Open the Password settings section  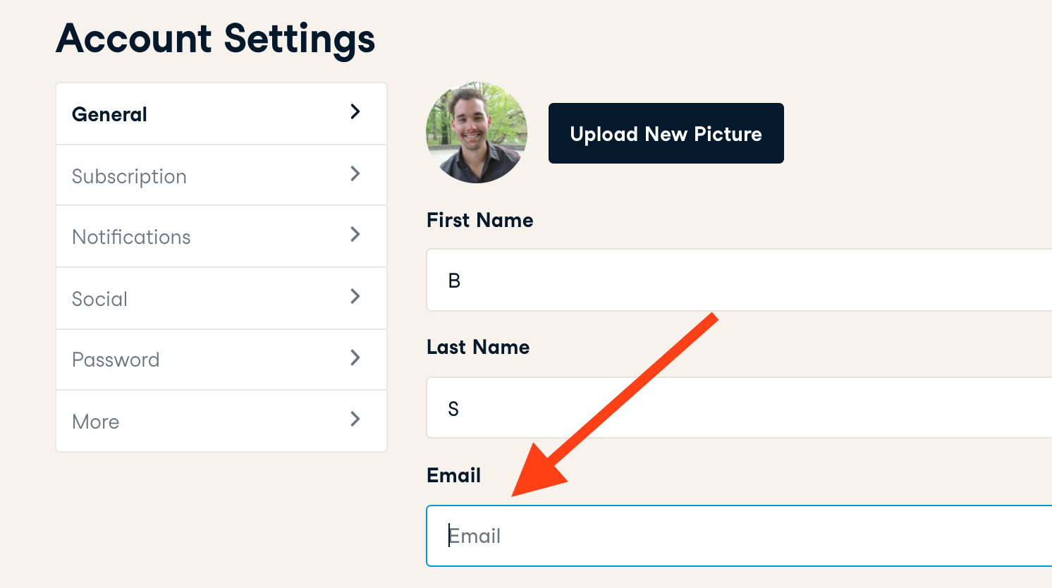click(116, 360)
